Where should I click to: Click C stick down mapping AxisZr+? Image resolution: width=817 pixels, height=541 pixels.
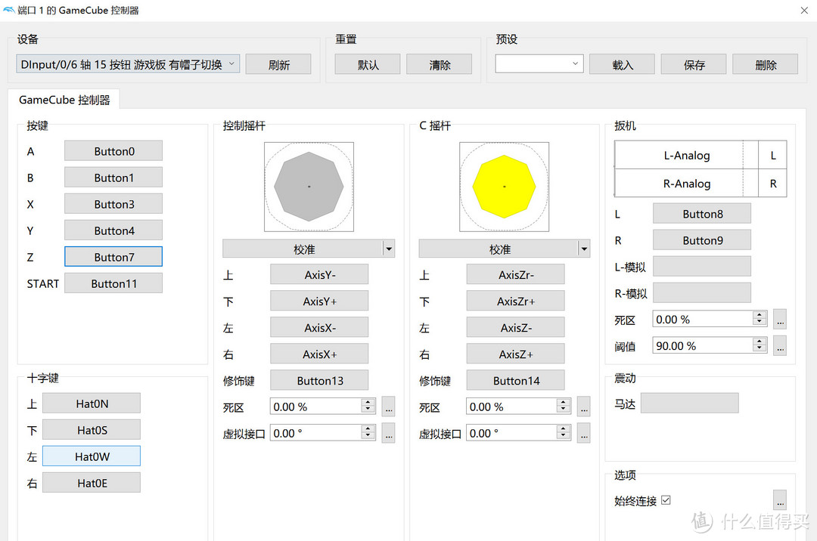pyautogui.click(x=515, y=301)
